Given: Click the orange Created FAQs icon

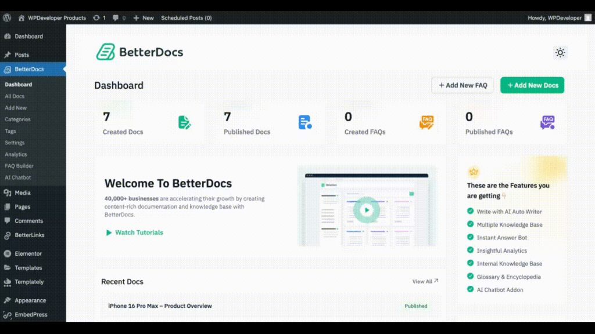Looking at the screenshot, I should coord(427,122).
